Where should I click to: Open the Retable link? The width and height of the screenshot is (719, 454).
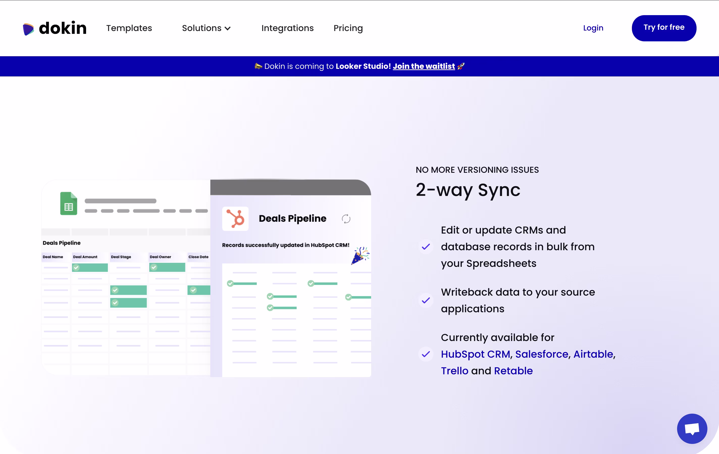513,371
